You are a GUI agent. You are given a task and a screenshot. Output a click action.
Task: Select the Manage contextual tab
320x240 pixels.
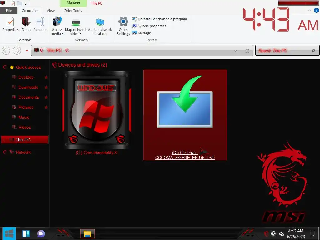click(73, 3)
